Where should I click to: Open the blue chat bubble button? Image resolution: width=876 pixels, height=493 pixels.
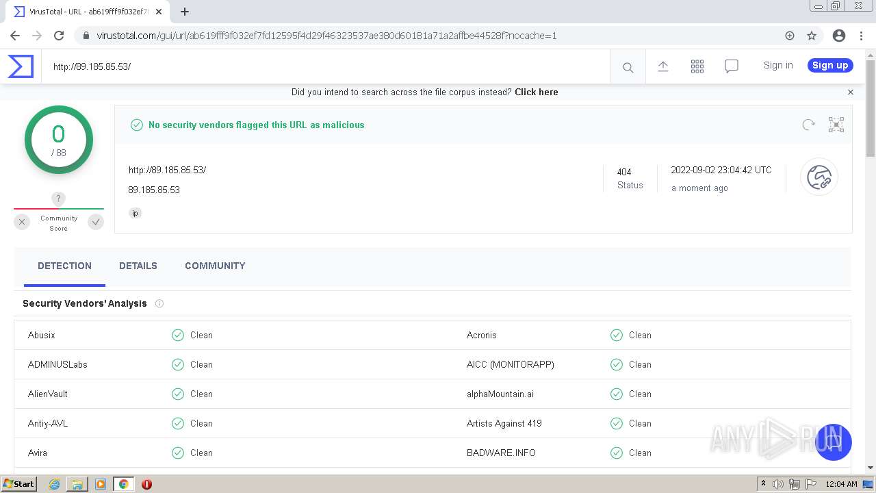click(x=833, y=442)
